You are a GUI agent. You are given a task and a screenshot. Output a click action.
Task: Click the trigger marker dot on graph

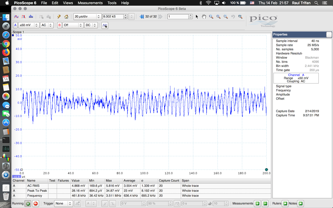(266, 170)
